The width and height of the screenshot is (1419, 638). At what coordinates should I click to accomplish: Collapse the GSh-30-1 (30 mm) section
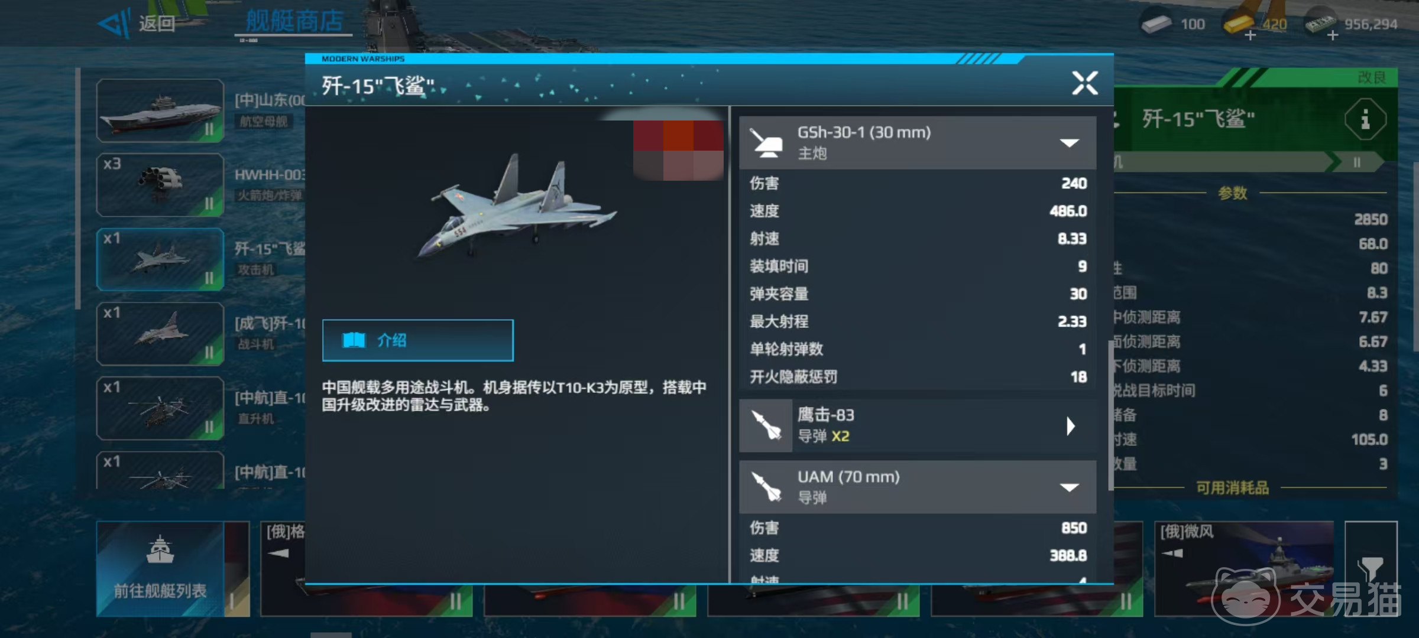click(x=1069, y=143)
